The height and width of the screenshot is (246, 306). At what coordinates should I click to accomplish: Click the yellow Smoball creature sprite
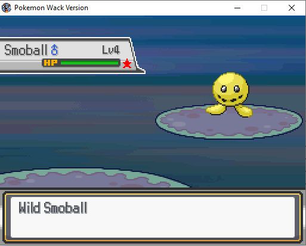click(230, 94)
